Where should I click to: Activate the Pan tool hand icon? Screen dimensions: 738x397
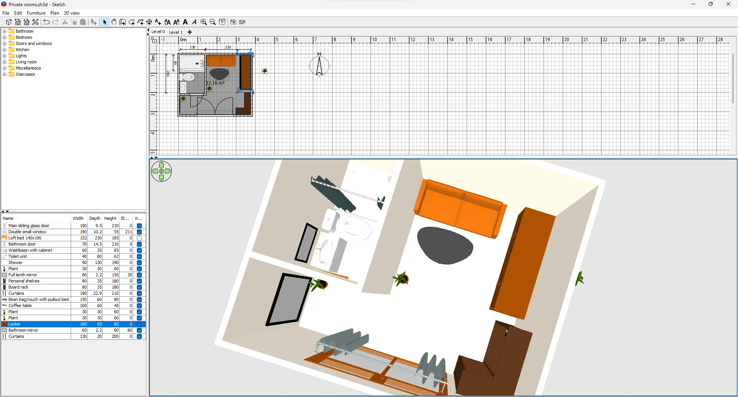(114, 22)
